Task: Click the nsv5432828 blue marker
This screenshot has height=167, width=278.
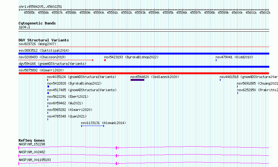Action: pos(48,86)
